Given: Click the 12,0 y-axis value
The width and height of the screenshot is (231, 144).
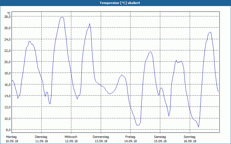Looking at the screenshot, I should pyautogui.click(x=8, y=107).
